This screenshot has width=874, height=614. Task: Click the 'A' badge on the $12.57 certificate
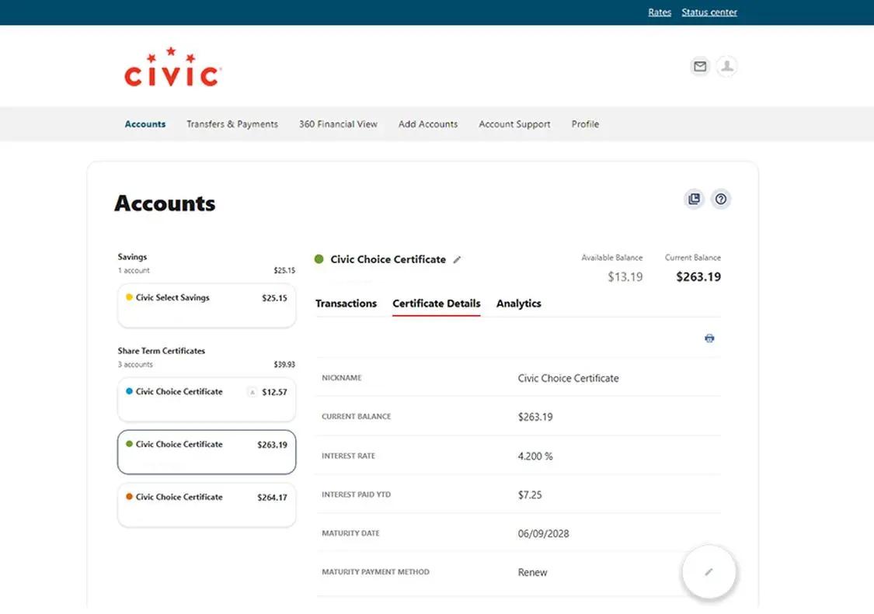click(252, 392)
